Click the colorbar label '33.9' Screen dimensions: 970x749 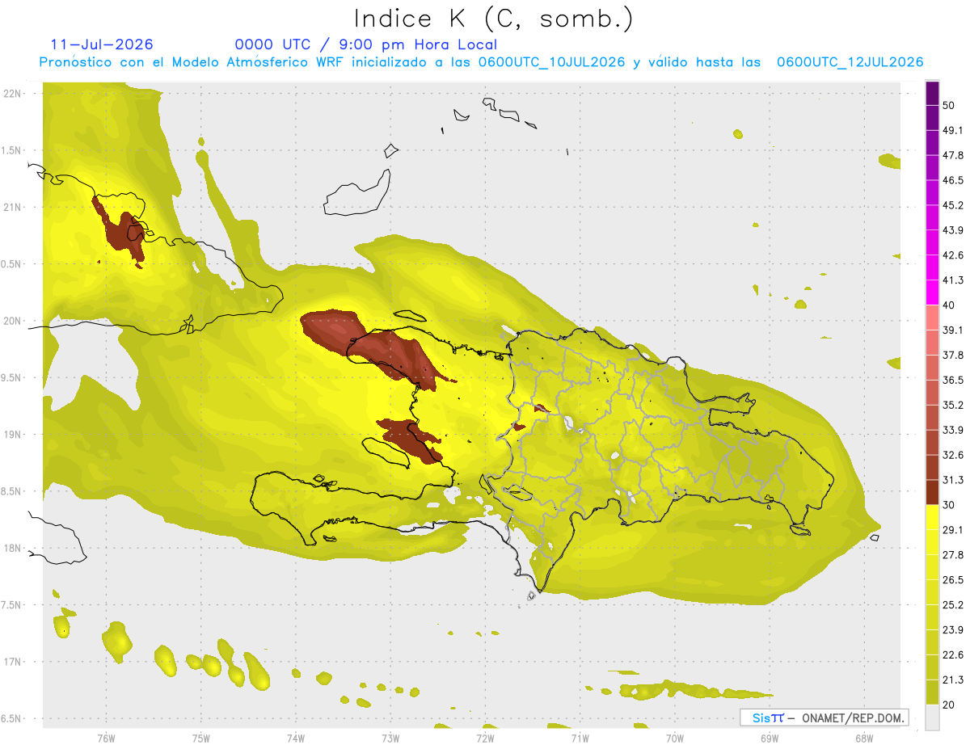pos(952,430)
